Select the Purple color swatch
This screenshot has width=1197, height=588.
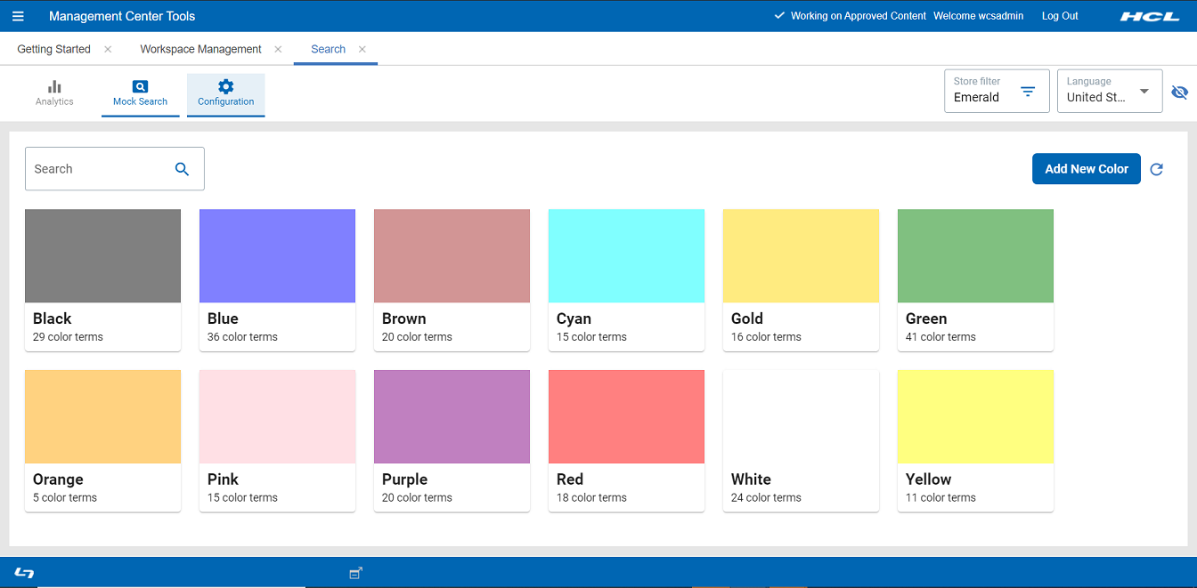[452, 416]
